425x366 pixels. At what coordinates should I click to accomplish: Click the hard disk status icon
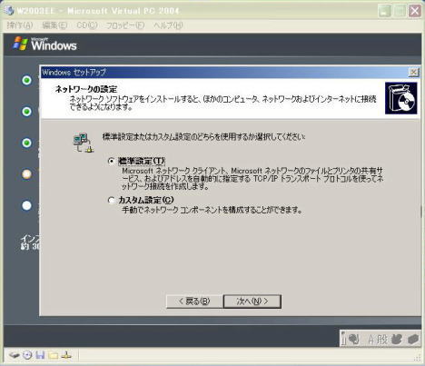tap(14, 355)
